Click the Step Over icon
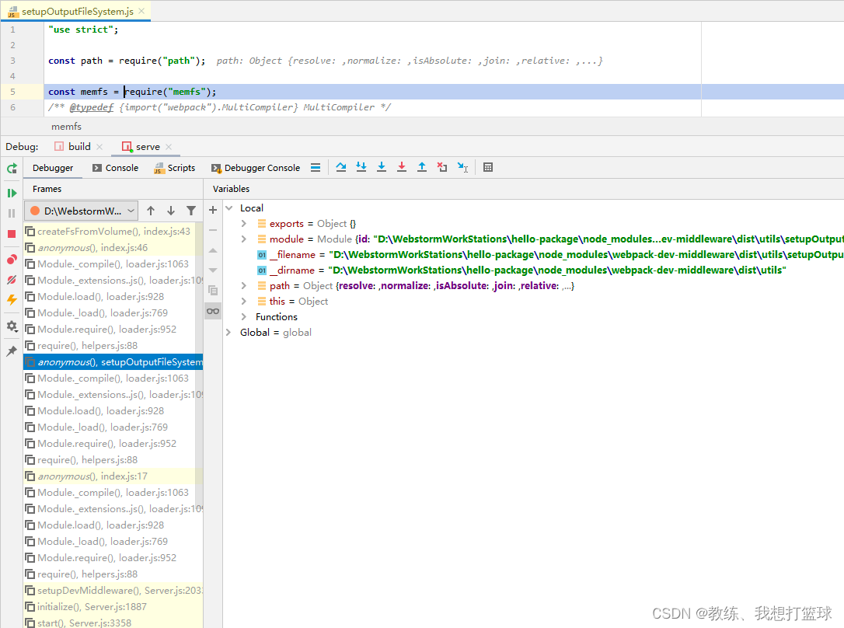The image size is (844, 628). point(342,167)
